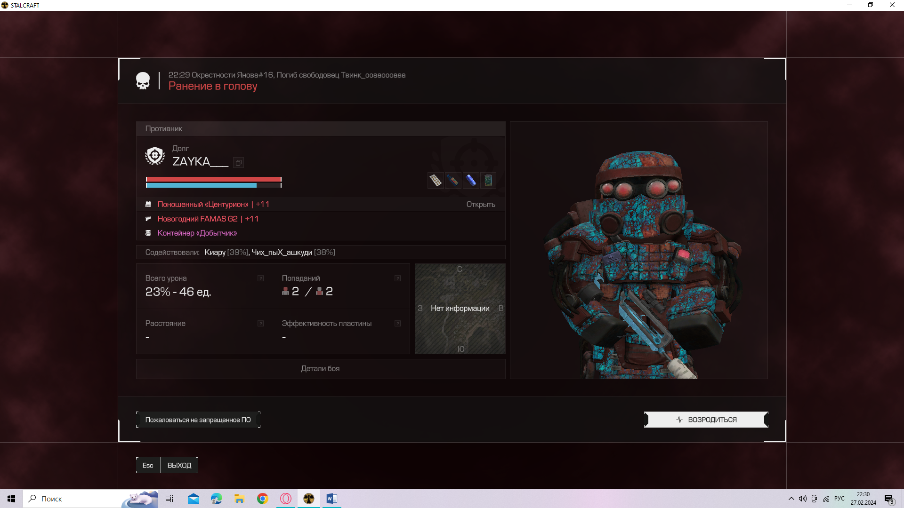Screen dimensions: 904x508
Task: Switch the РУС input language
Action: 839,499
